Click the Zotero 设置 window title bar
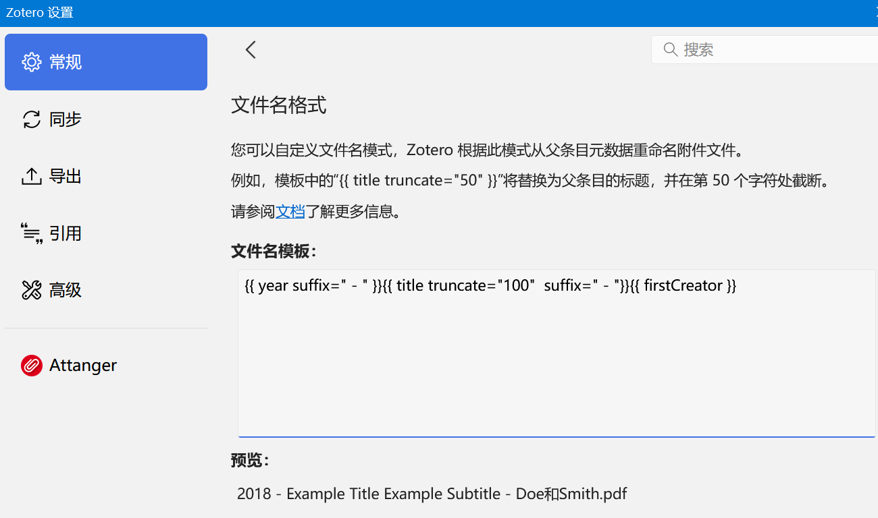The image size is (878, 518). pyautogui.click(x=405, y=13)
